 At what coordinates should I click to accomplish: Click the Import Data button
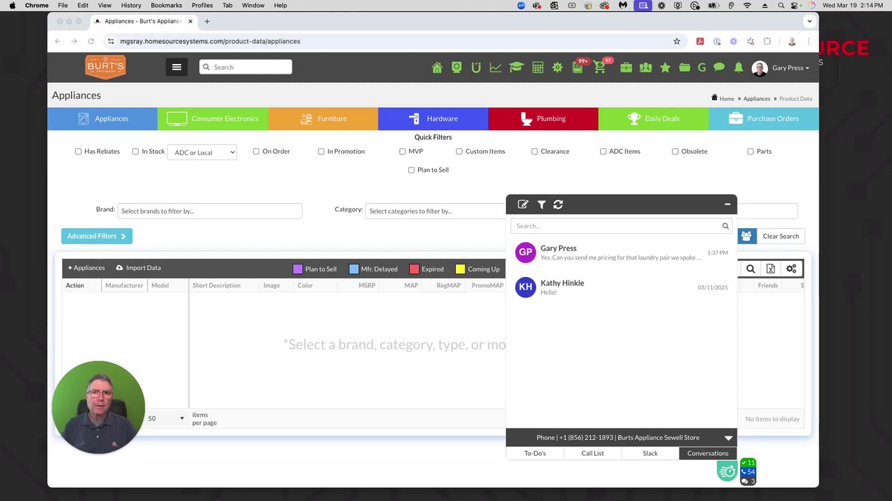pyautogui.click(x=139, y=268)
